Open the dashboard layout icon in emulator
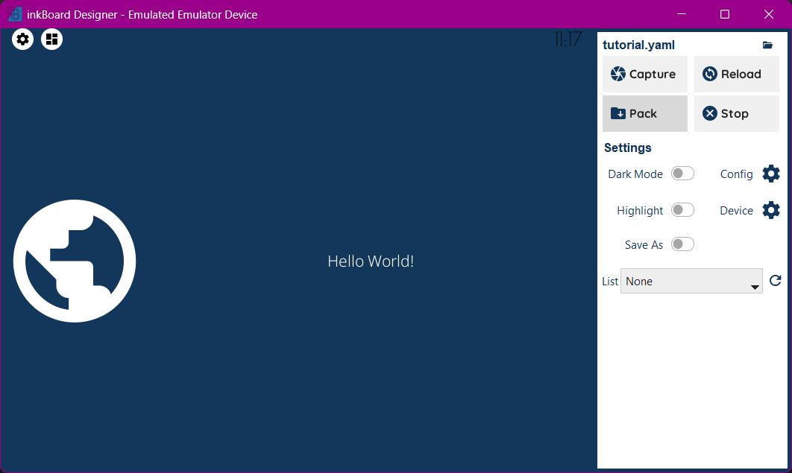 click(51, 39)
